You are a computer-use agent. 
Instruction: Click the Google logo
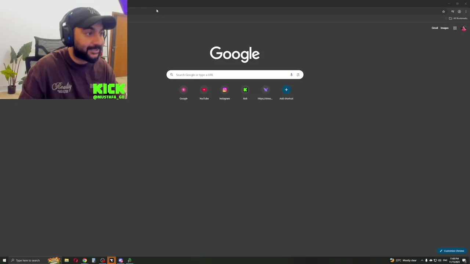pos(235,54)
